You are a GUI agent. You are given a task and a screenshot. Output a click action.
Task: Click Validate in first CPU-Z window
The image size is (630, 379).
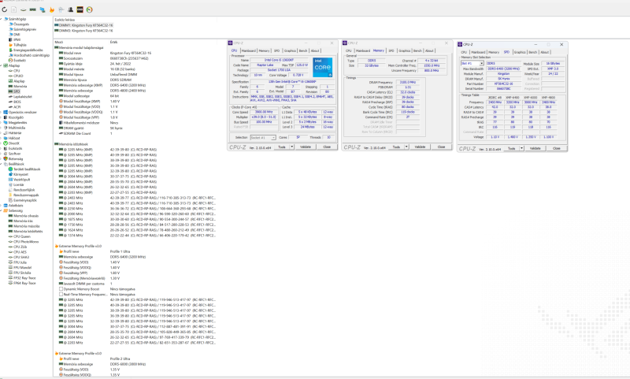pyautogui.click(x=306, y=147)
